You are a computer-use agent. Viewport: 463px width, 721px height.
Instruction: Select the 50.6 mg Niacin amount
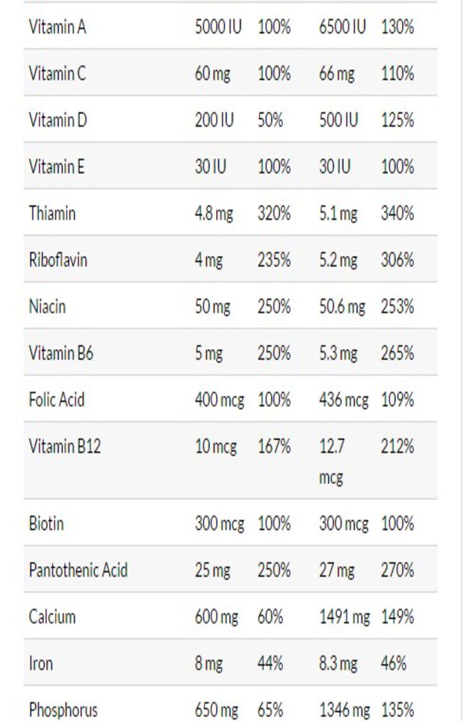tap(342, 307)
